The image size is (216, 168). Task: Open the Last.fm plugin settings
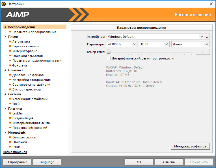pyautogui.click(x=18, y=113)
